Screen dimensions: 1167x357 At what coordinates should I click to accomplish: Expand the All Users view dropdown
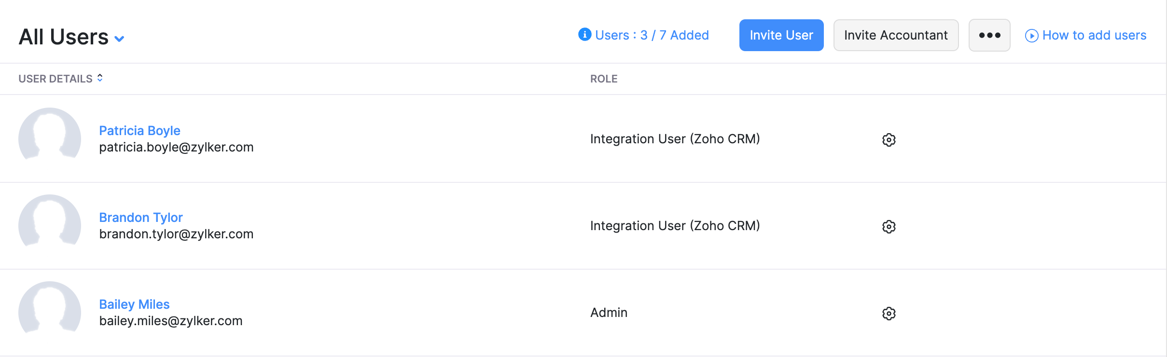tap(119, 39)
